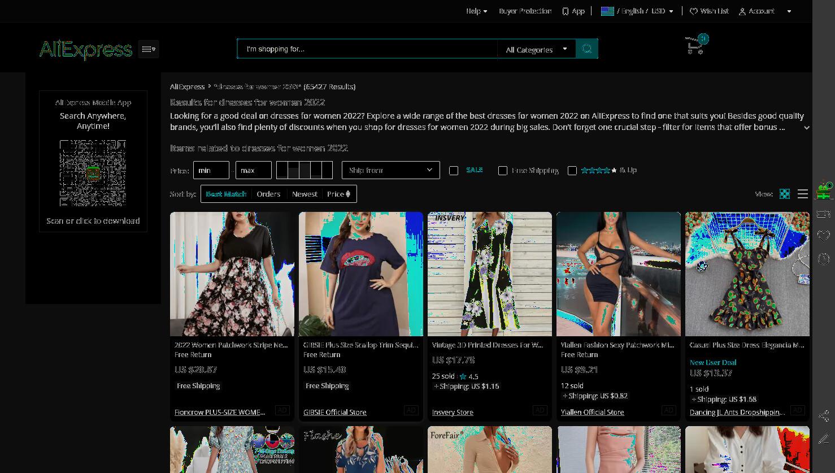Sort results by Orders
The height and width of the screenshot is (473, 835).
point(268,194)
